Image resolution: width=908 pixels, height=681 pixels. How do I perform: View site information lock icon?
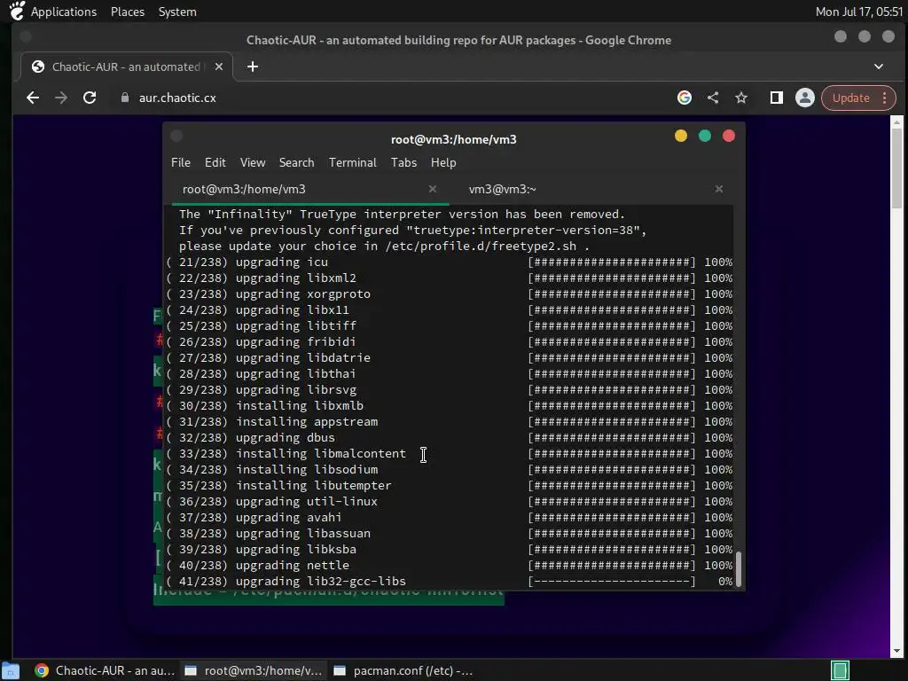tap(124, 98)
